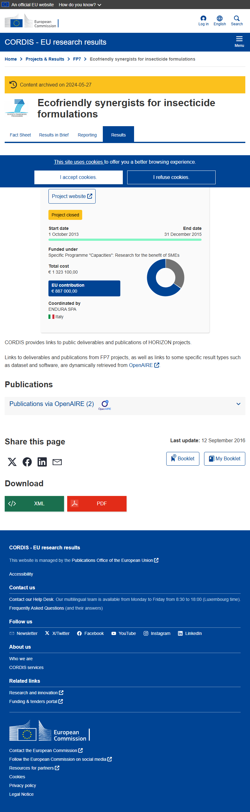Viewport: 250px width, 812px height.
Task: Click CORDIS - EU research results header title
Action: pos(56,42)
